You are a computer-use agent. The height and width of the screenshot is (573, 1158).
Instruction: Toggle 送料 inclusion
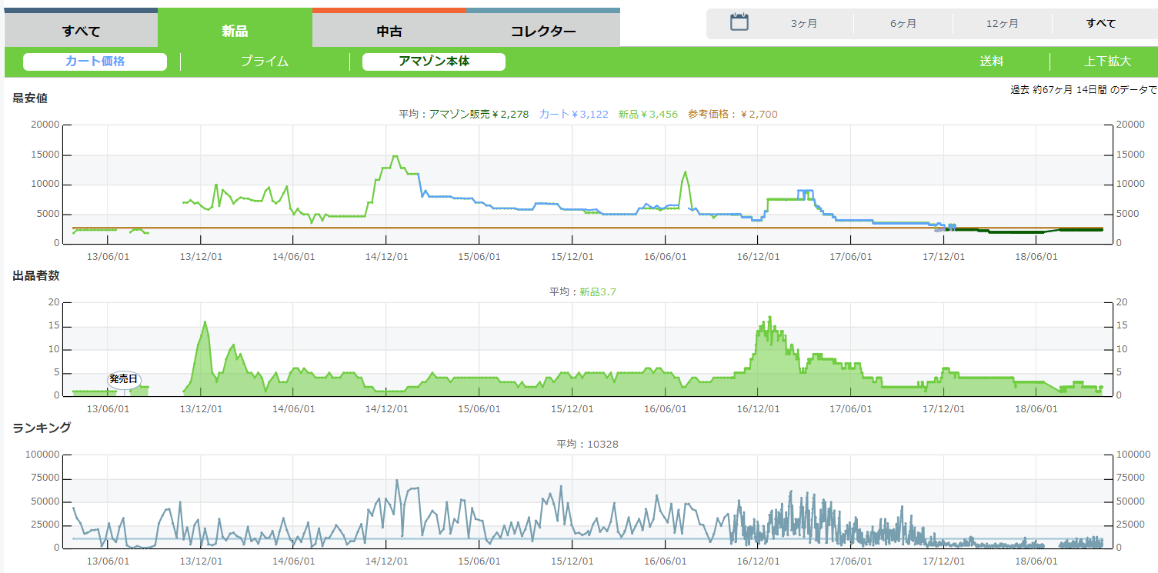coord(992,62)
